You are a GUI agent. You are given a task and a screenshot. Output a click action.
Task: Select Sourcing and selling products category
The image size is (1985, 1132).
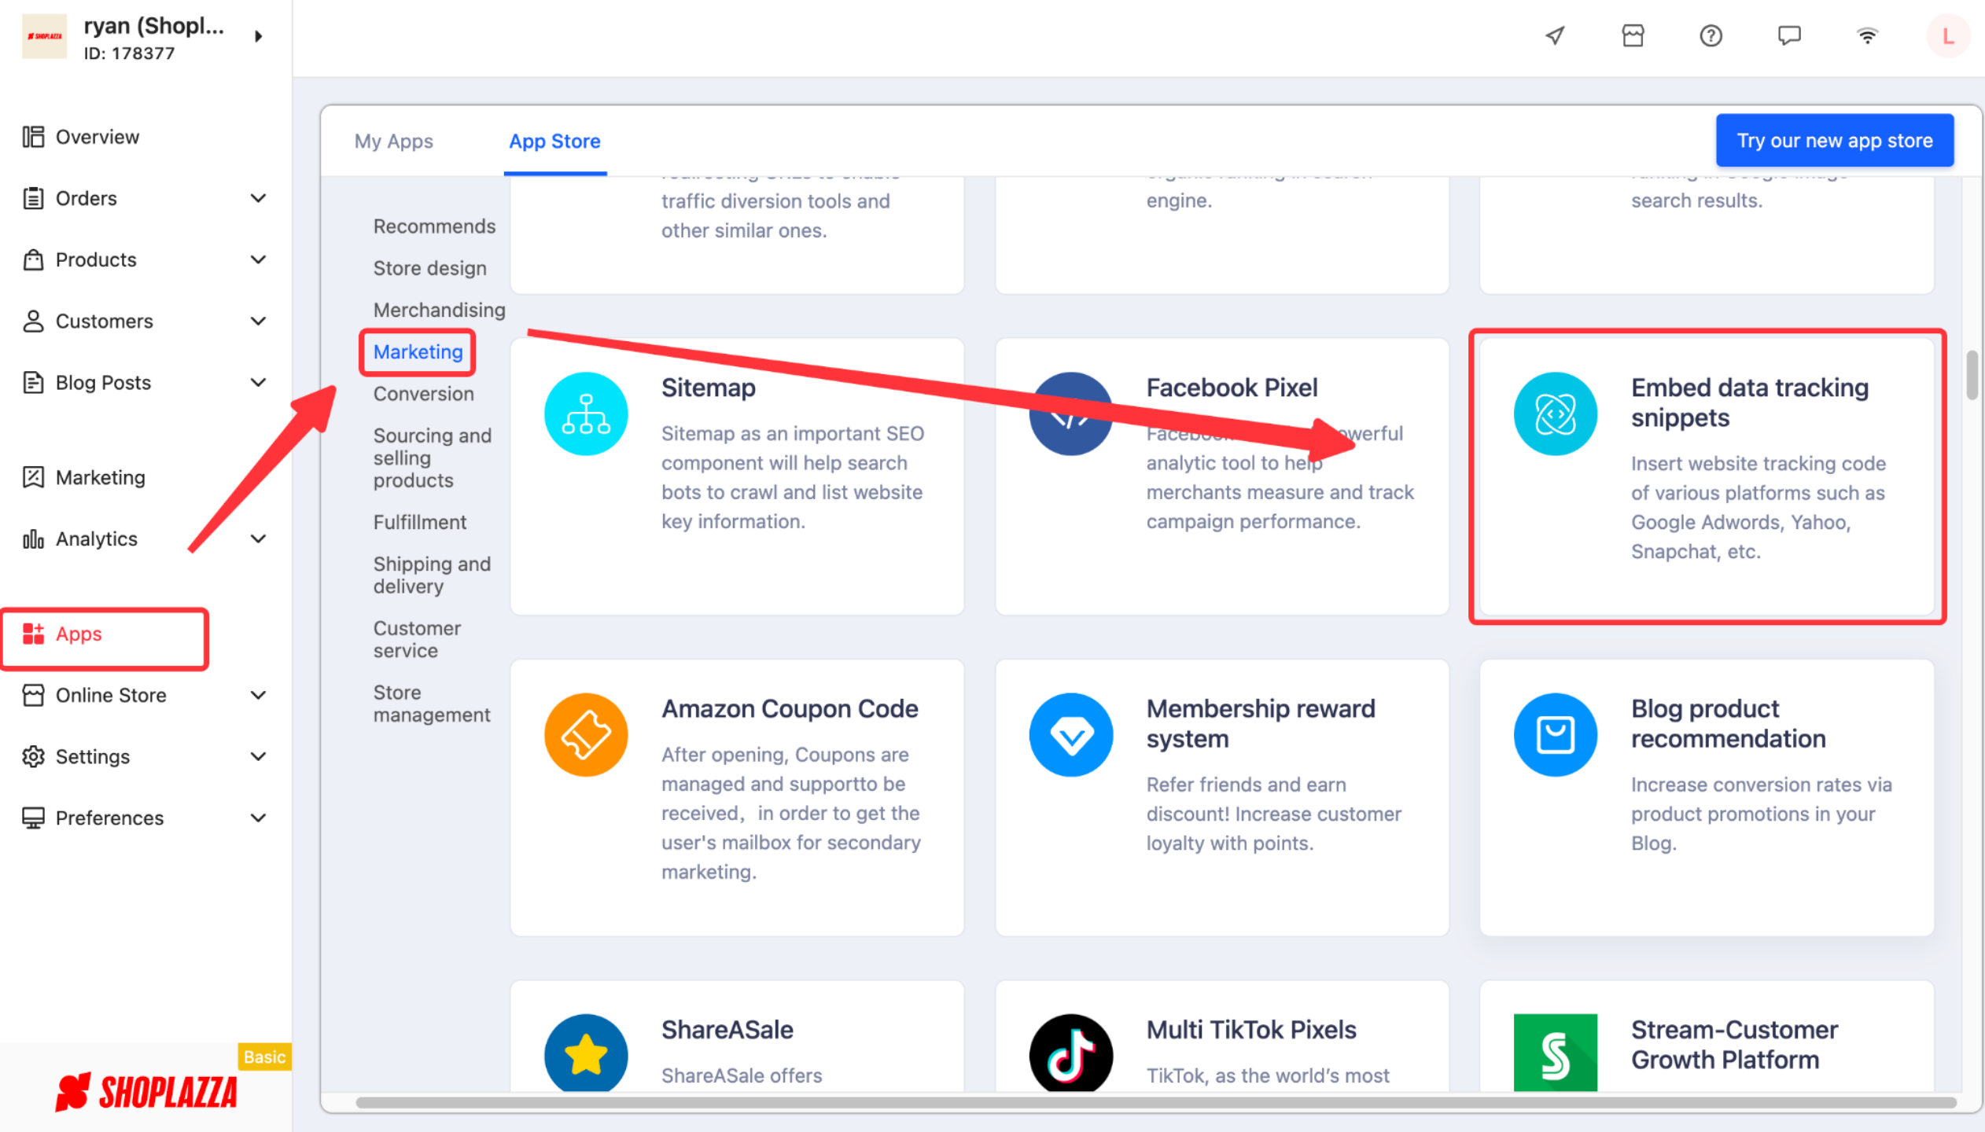coord(432,458)
